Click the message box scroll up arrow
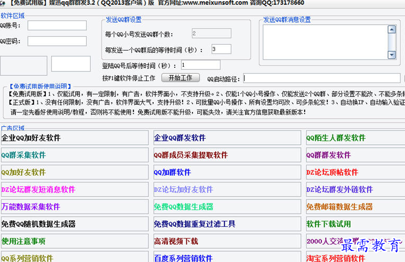 pos(392,29)
